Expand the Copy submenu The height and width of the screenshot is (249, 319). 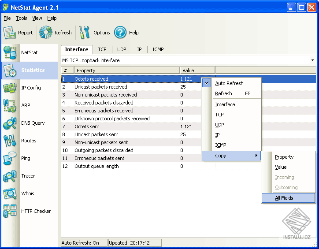[x=231, y=156]
